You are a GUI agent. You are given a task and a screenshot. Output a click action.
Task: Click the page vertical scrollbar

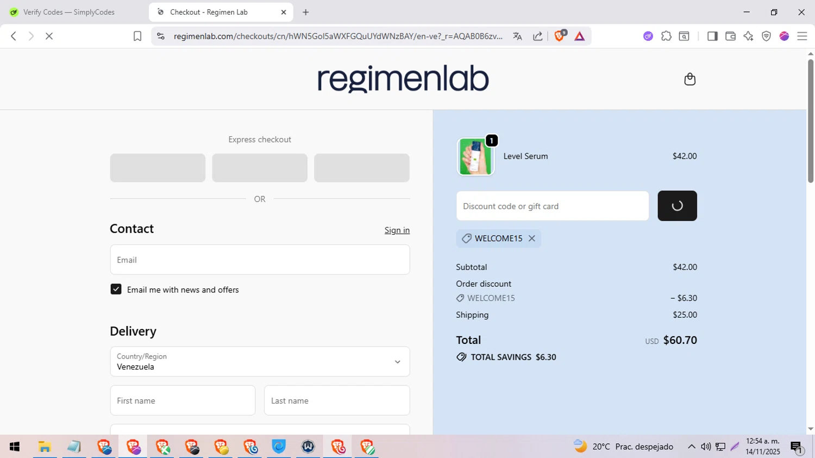pos(811,121)
